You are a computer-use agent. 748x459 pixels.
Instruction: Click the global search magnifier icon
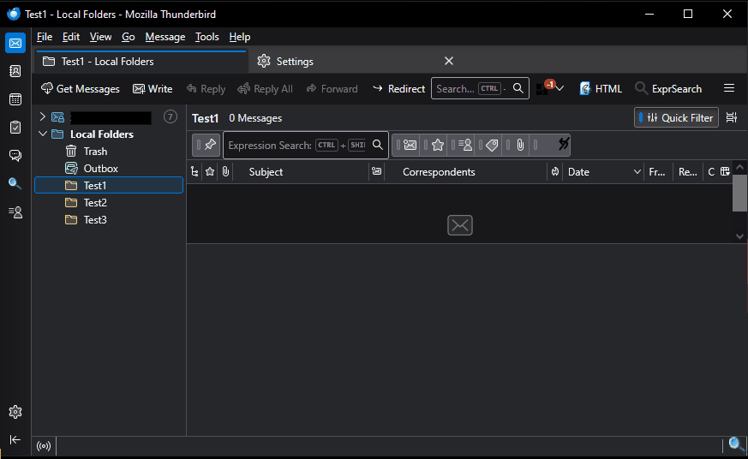518,88
